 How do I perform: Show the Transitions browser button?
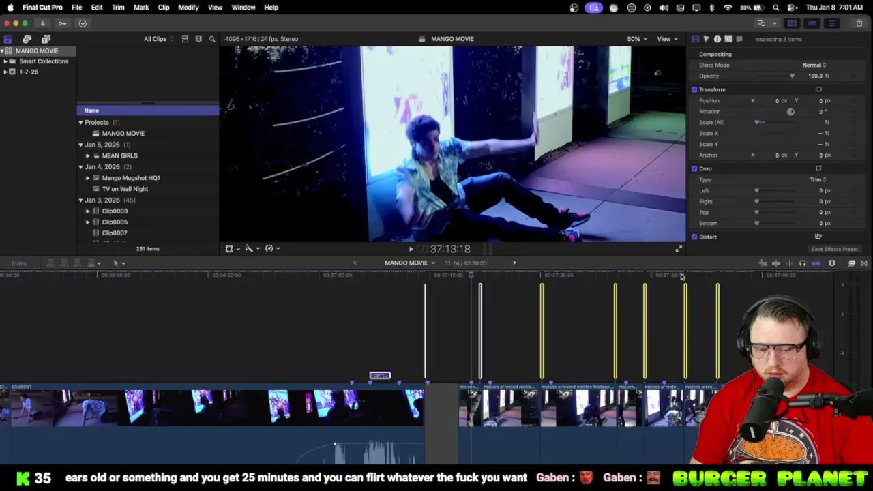864,263
